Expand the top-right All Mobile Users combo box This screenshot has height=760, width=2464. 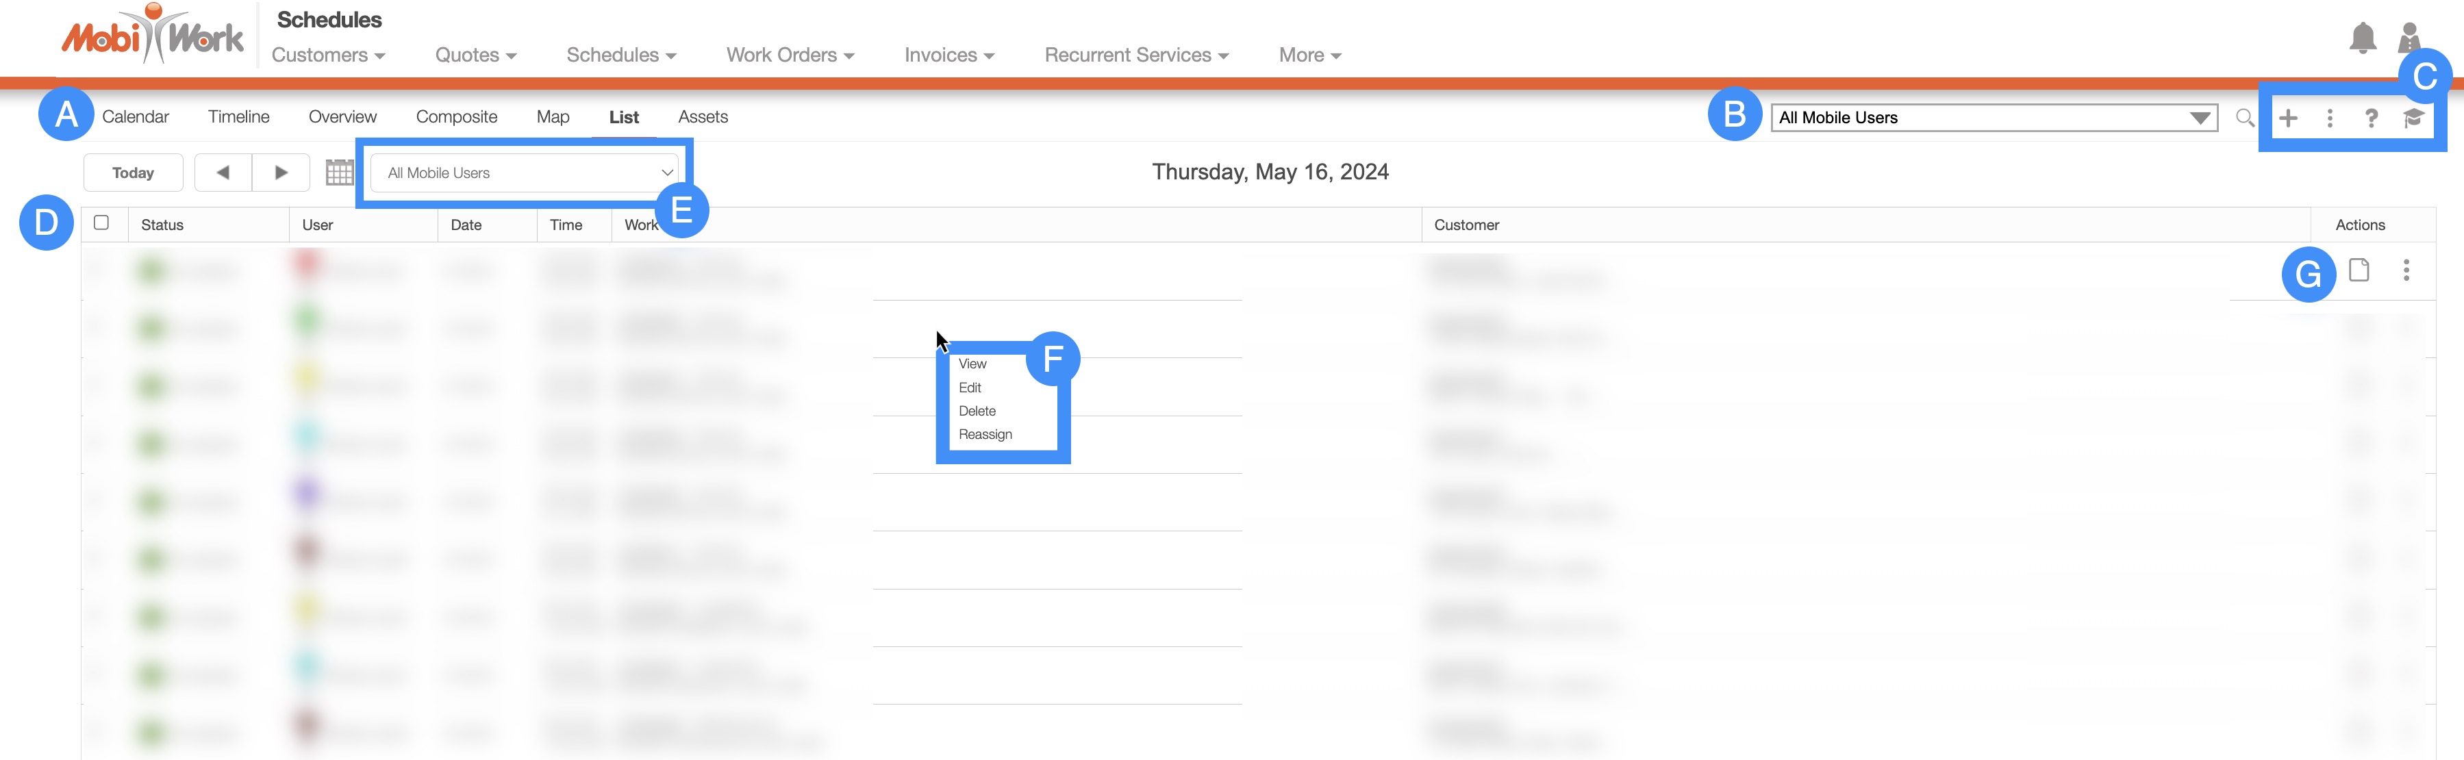click(2199, 118)
